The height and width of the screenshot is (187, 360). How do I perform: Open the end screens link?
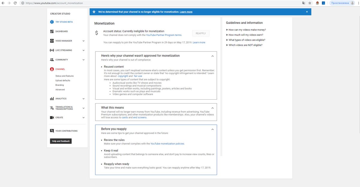[140, 117]
